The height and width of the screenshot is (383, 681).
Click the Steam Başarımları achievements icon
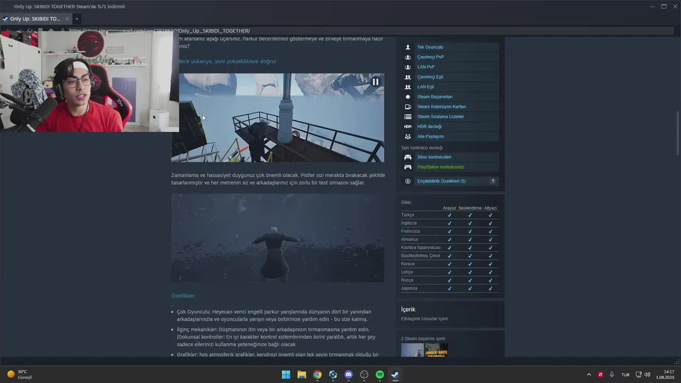click(x=408, y=97)
